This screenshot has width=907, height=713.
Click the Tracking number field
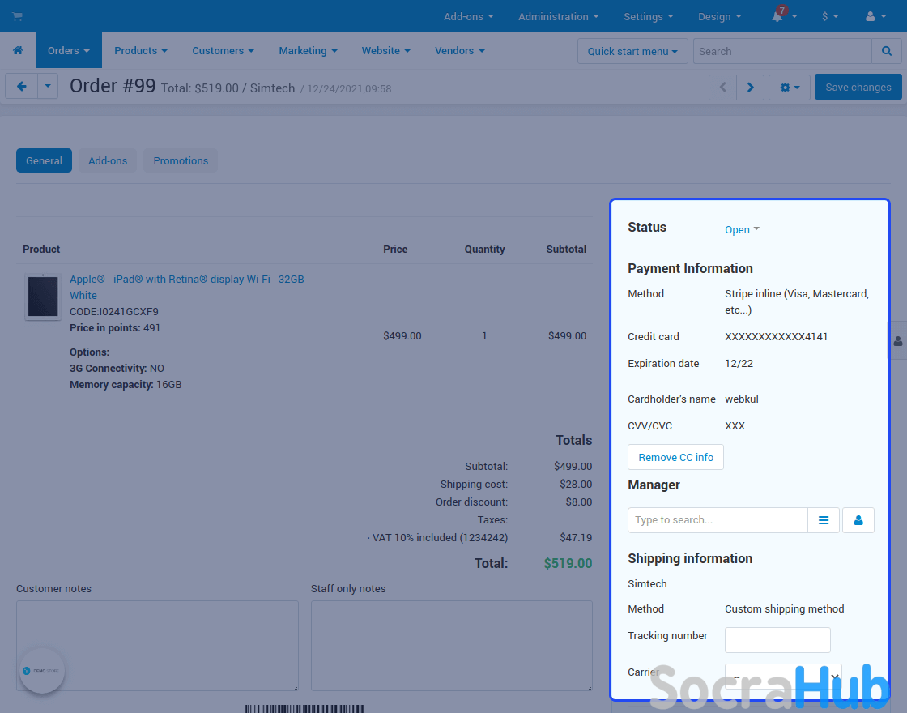coord(777,640)
